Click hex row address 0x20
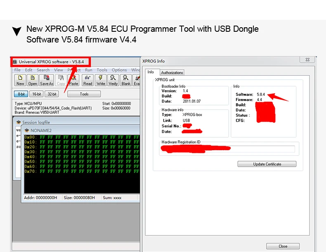 click(x=31, y=147)
